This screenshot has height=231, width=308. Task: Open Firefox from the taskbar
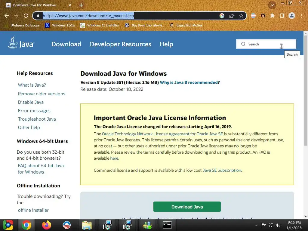[47, 225]
